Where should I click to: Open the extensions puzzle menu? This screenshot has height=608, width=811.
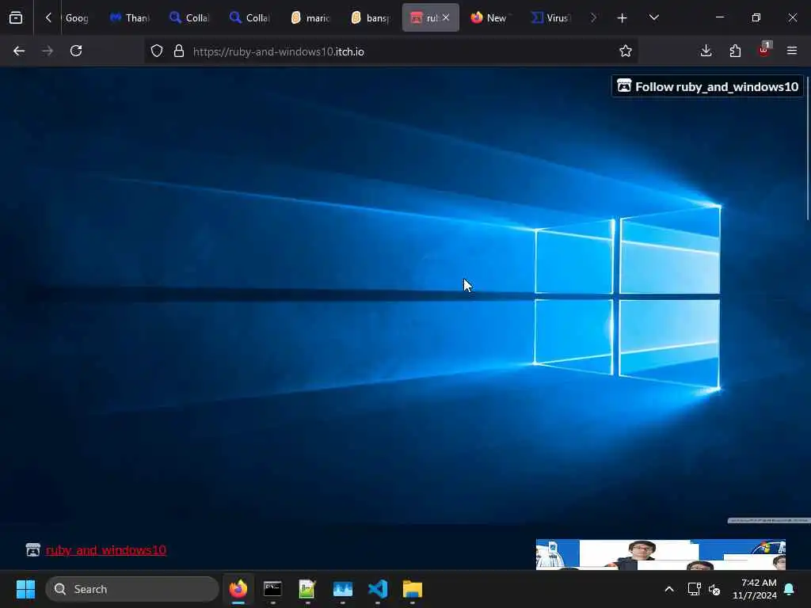coord(735,51)
